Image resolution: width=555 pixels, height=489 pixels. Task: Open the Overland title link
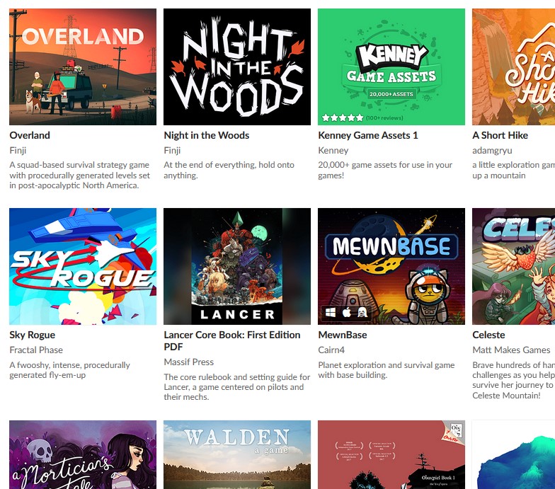[30, 135]
